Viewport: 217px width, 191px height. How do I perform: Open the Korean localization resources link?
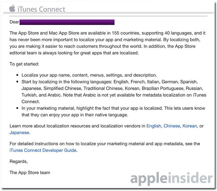190,126
